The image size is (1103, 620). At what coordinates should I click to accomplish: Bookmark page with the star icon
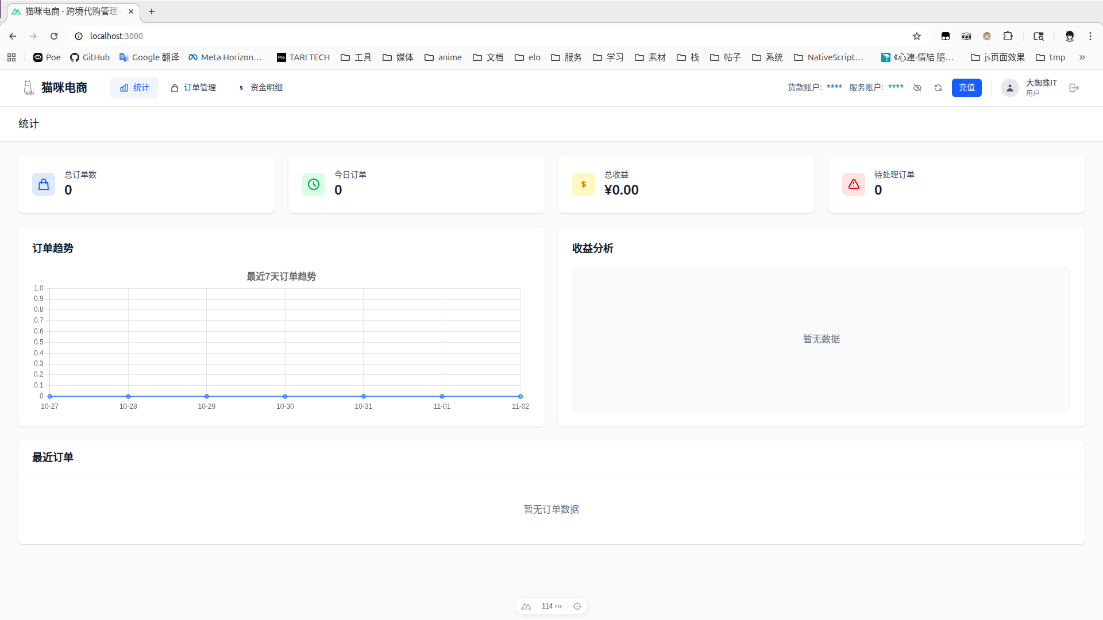pyautogui.click(x=917, y=36)
